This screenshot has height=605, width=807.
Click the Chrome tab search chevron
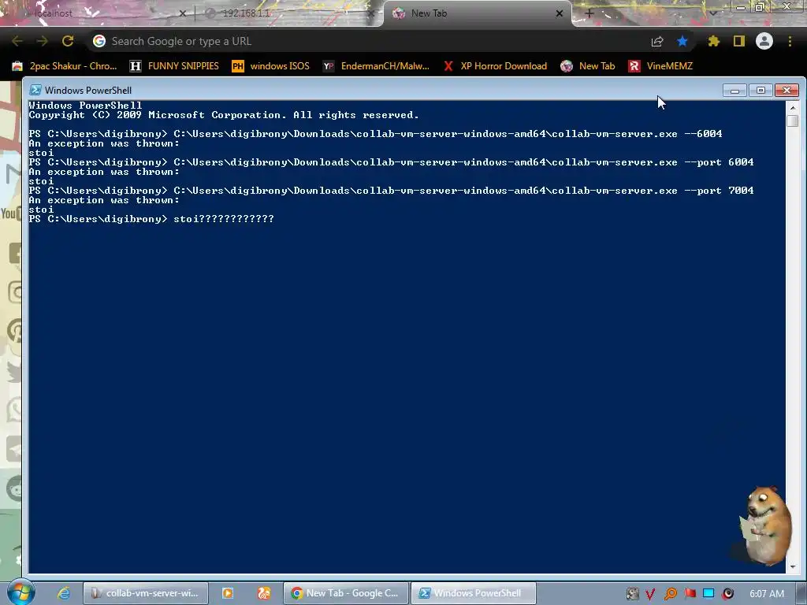tap(712, 13)
